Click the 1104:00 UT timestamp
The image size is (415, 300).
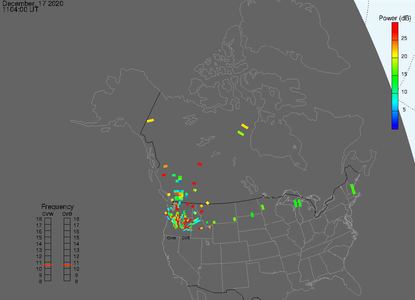tap(20, 10)
